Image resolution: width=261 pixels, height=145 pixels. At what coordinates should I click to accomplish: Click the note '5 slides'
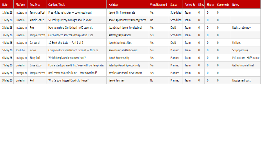point(245,43)
